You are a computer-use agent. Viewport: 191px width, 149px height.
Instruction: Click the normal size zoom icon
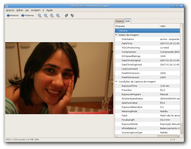[52, 15]
